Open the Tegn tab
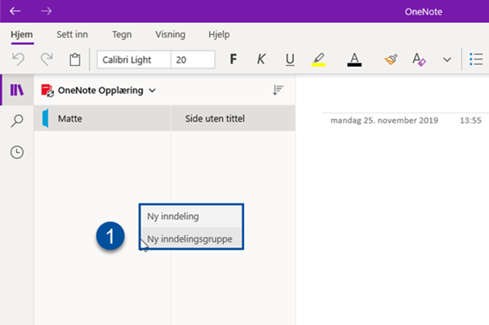 point(122,34)
